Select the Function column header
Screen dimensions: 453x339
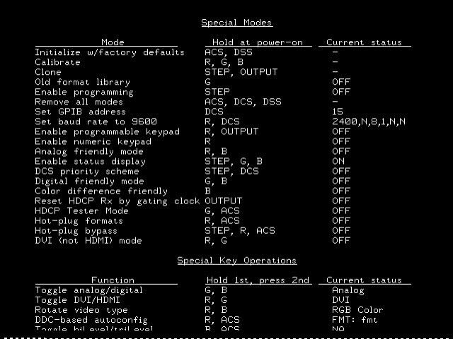[x=113, y=280]
